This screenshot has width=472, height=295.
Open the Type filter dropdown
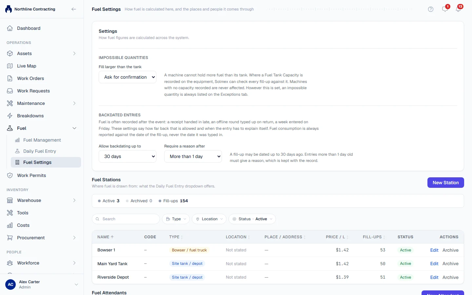click(176, 219)
